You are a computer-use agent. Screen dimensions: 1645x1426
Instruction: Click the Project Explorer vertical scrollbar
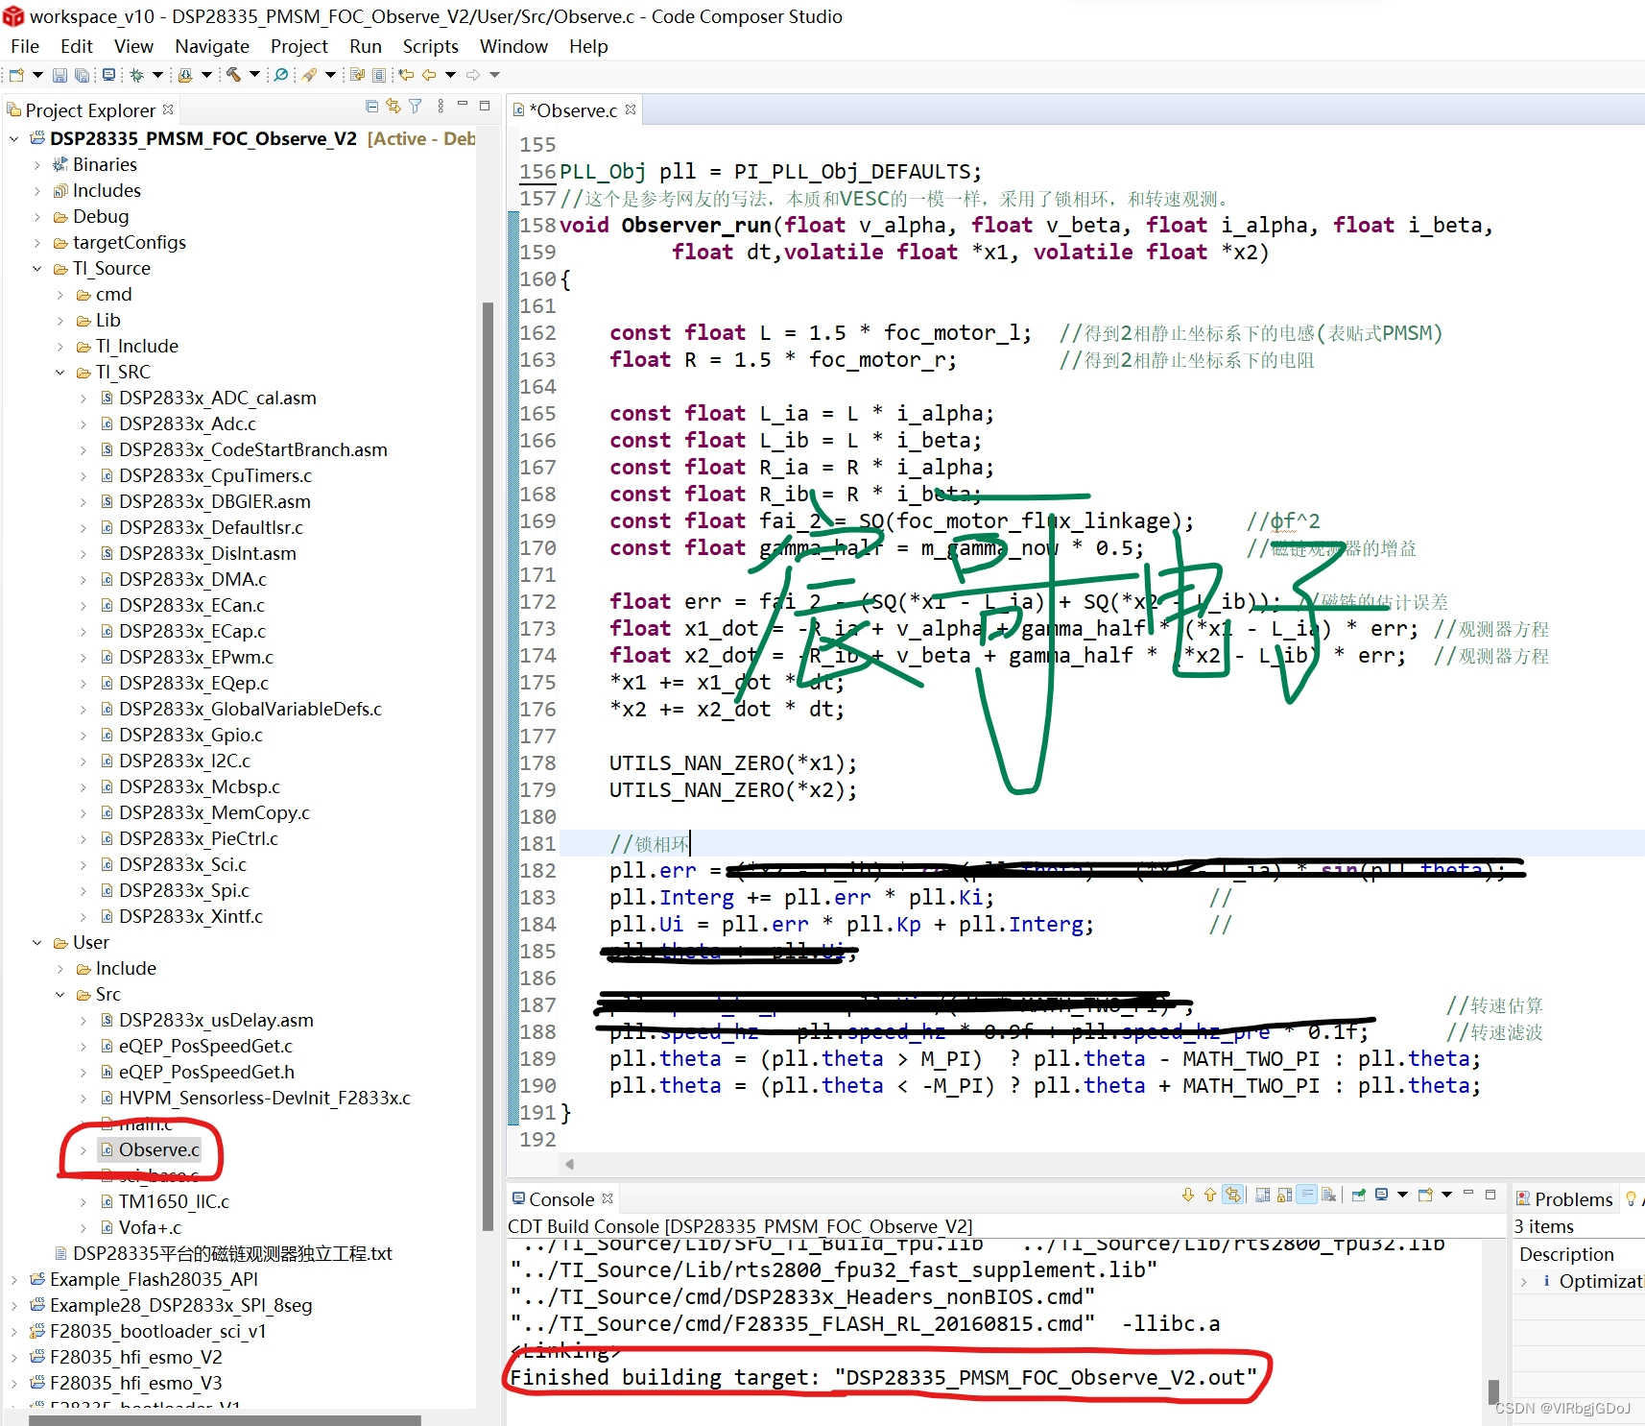point(488,765)
